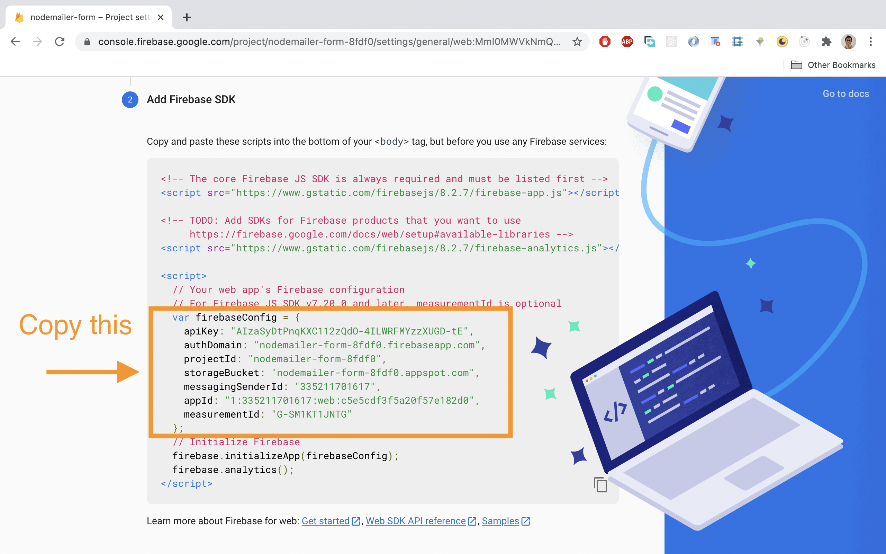Click the Adblock Plus ABP extension icon

click(x=627, y=42)
